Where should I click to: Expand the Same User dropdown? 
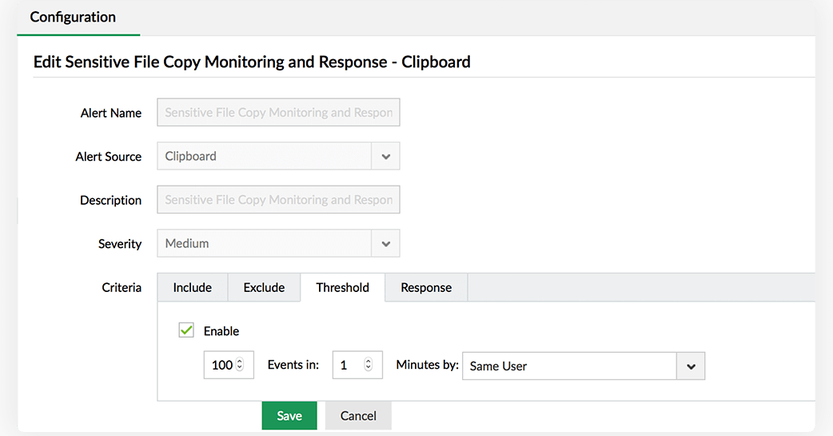(569, 366)
